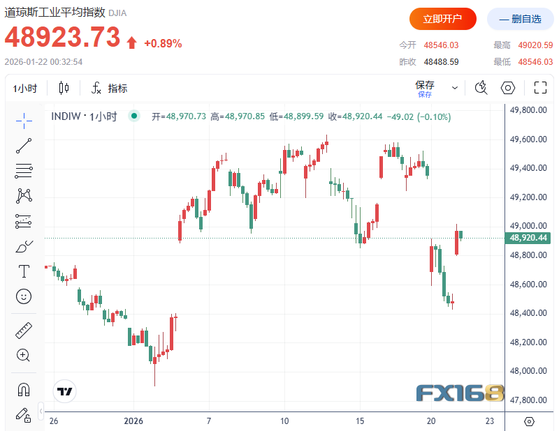Click the 删自选 button
Screen dimensions: 559x431
520,20
